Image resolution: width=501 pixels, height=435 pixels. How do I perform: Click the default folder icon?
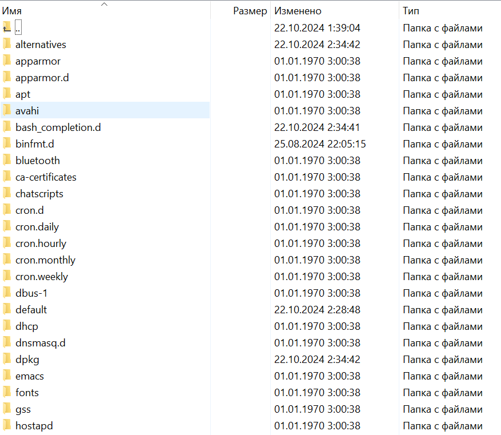[x=7, y=310]
